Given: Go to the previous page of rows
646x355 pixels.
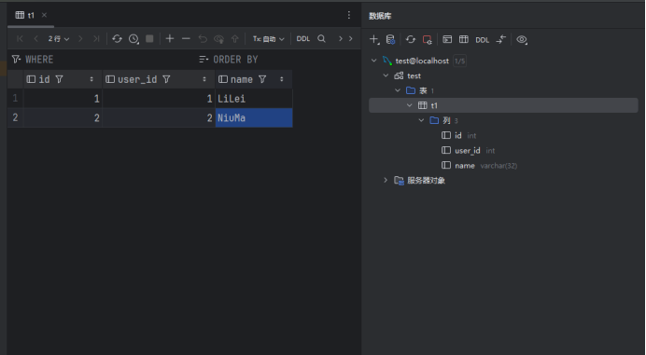Looking at the screenshot, I should [35, 38].
